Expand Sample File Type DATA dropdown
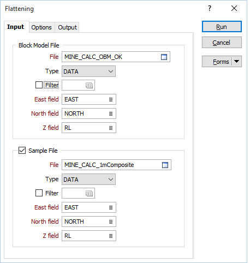 pos(88,180)
